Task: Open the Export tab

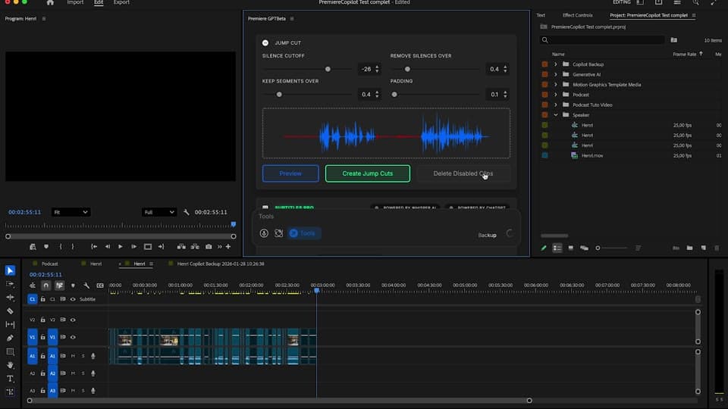Action: click(x=121, y=2)
